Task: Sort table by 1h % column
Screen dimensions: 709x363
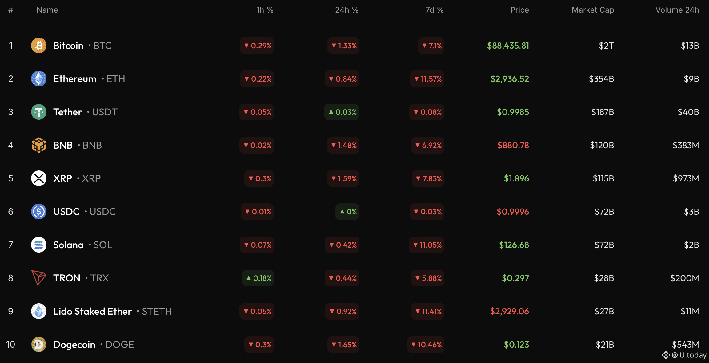Action: click(x=265, y=10)
